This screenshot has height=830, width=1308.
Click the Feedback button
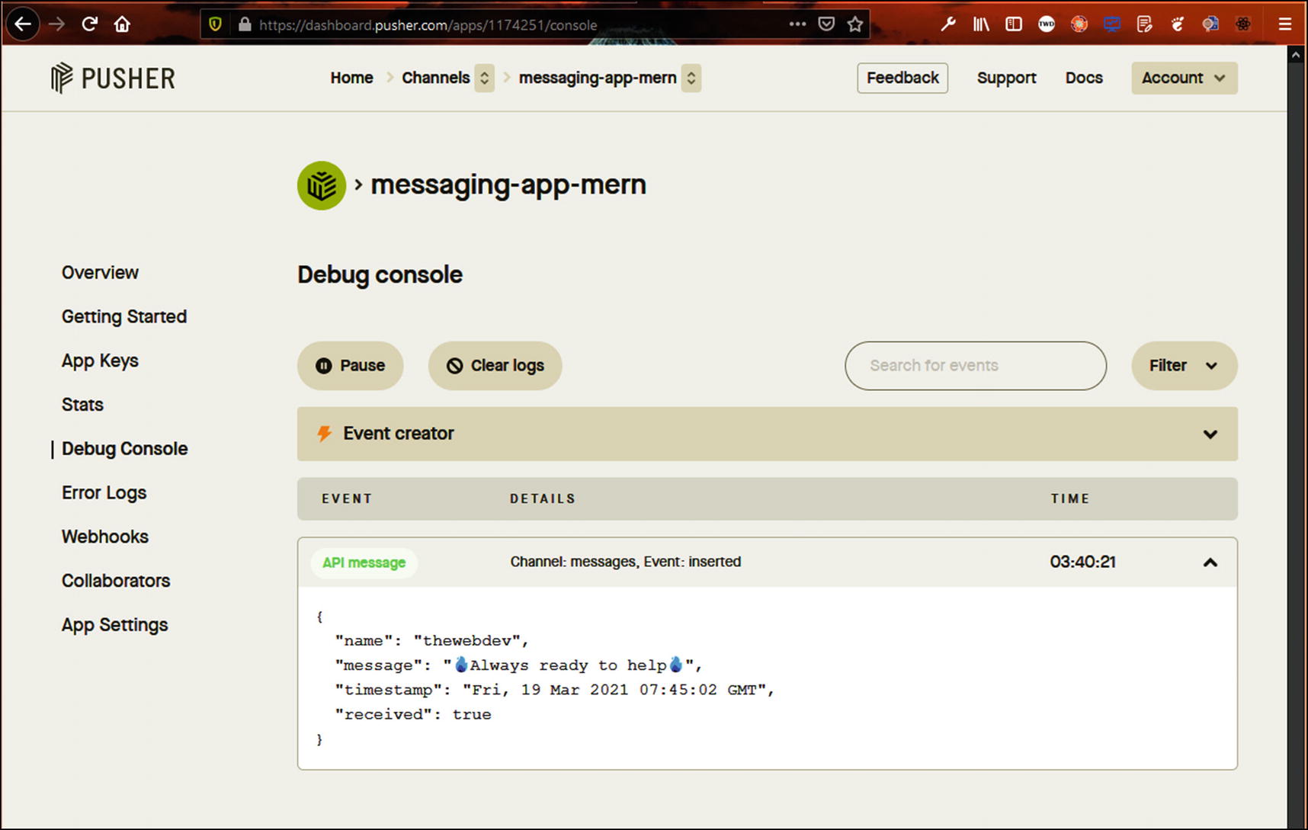tap(902, 78)
